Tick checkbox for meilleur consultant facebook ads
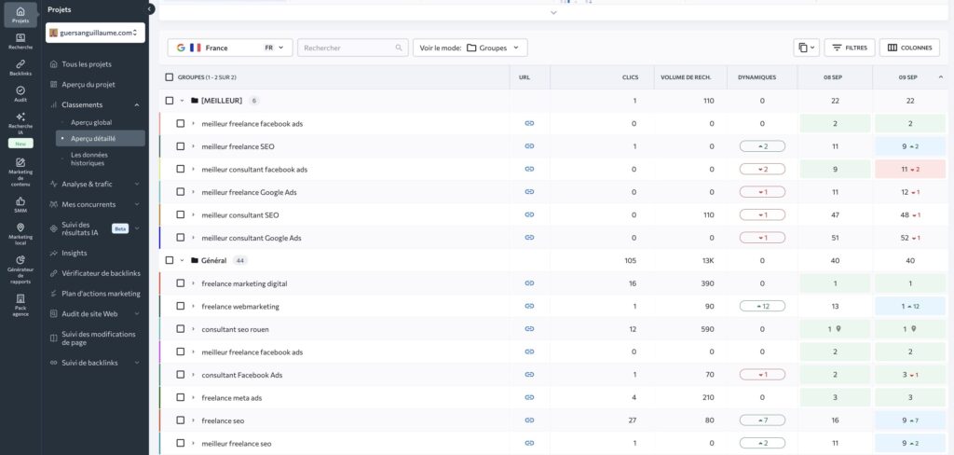 (180, 170)
